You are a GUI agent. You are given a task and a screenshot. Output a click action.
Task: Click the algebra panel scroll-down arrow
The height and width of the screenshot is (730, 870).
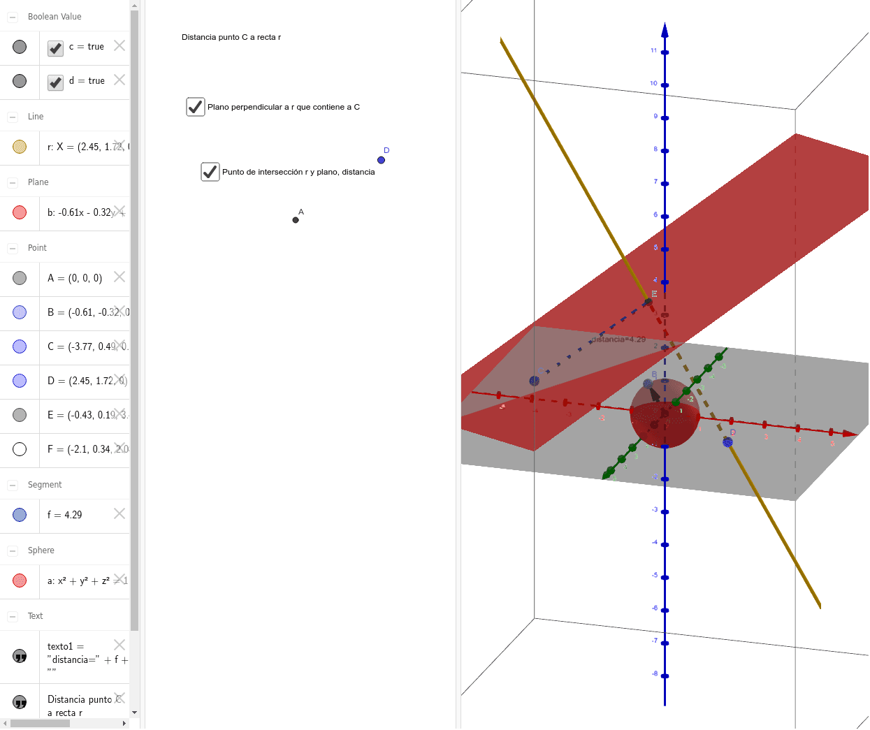pyautogui.click(x=134, y=713)
